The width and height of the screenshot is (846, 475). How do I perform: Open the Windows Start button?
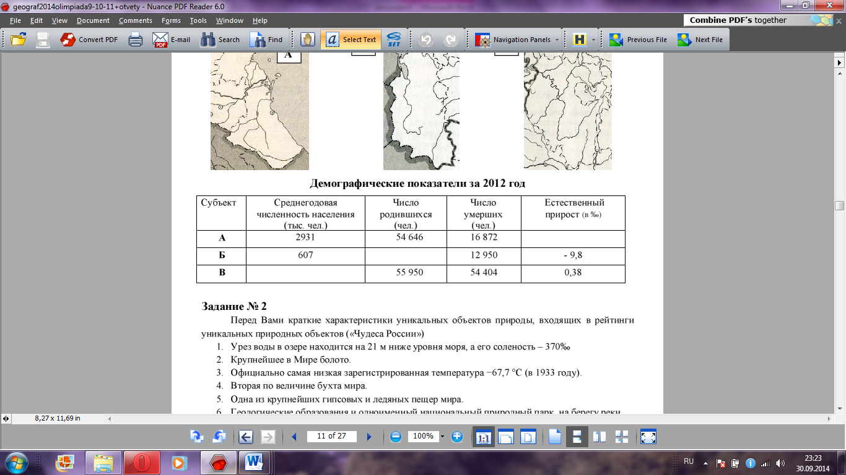pyautogui.click(x=15, y=462)
